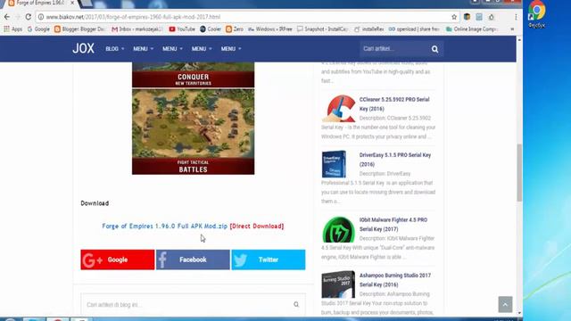Click the IObit Malware Fighter shield thumbnail
Viewport: 571px width, 321px height.
point(338,230)
